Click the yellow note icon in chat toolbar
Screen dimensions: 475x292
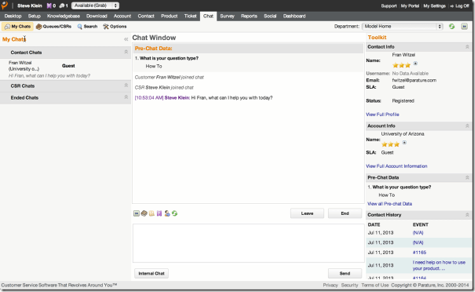click(151, 213)
